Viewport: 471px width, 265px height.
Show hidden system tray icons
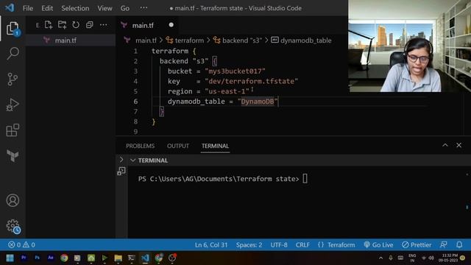point(380,258)
